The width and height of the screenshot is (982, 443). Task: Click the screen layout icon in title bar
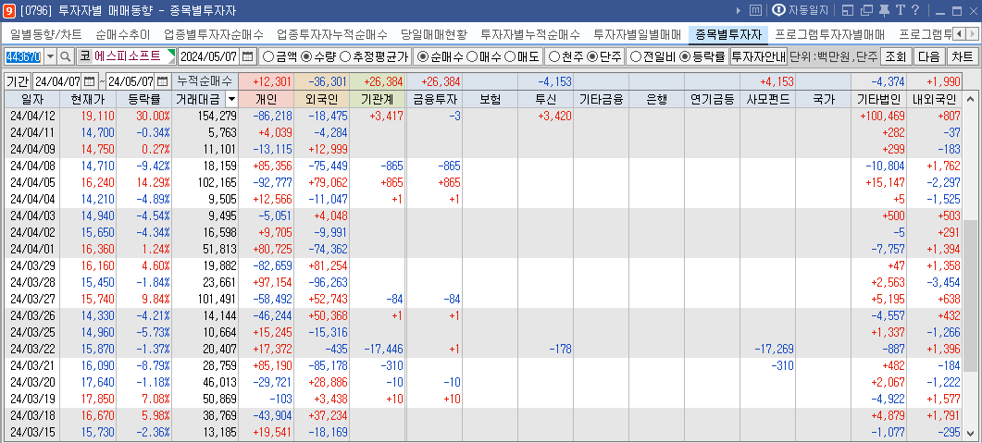click(848, 11)
